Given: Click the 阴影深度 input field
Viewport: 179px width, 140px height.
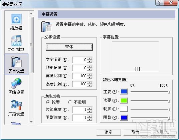Looking at the screenshot, I should (79, 118).
